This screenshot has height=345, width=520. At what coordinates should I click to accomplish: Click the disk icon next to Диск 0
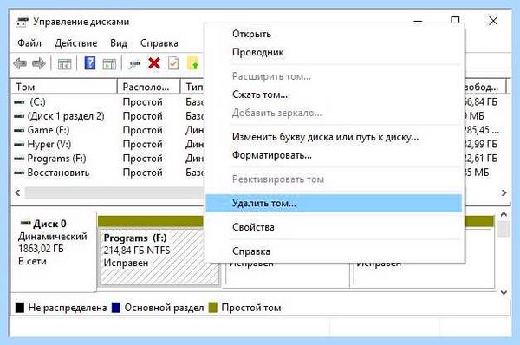tap(25, 222)
